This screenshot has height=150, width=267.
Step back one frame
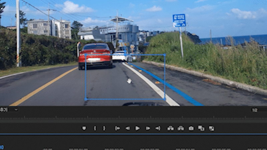tap(127, 128)
